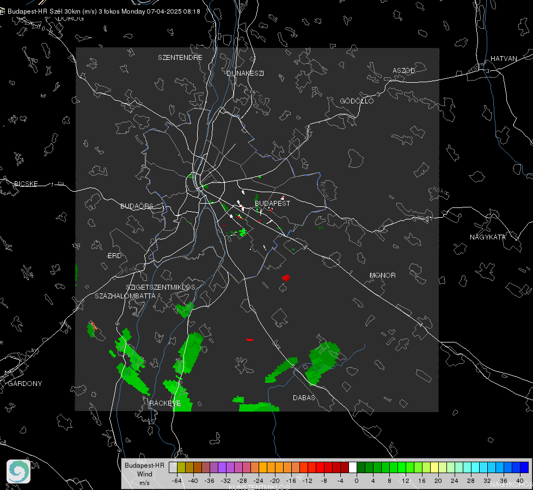
Task: Click the HATVAN town label
Action: pyautogui.click(x=504, y=58)
